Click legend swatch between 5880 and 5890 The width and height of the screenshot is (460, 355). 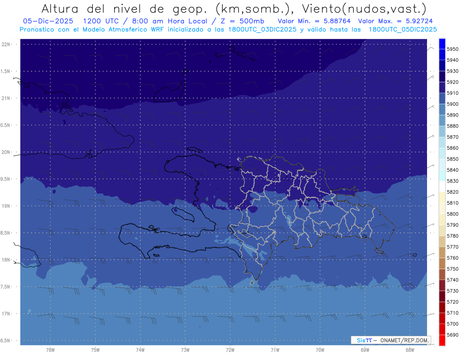coord(442,121)
